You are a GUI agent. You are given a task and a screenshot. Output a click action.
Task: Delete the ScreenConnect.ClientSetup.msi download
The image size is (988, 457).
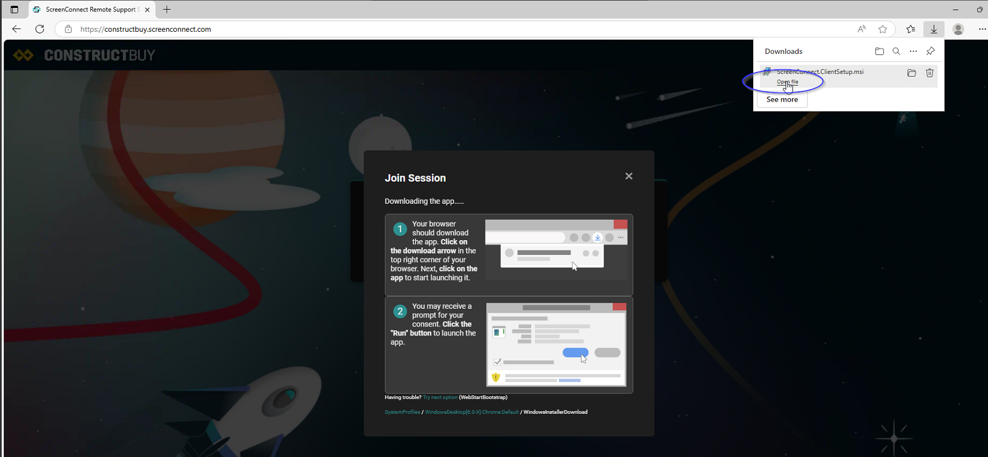[930, 73]
